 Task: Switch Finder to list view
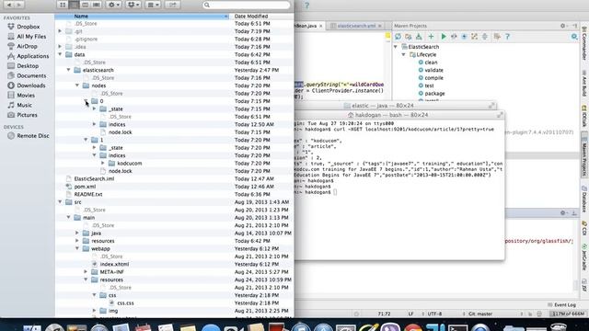74,5
